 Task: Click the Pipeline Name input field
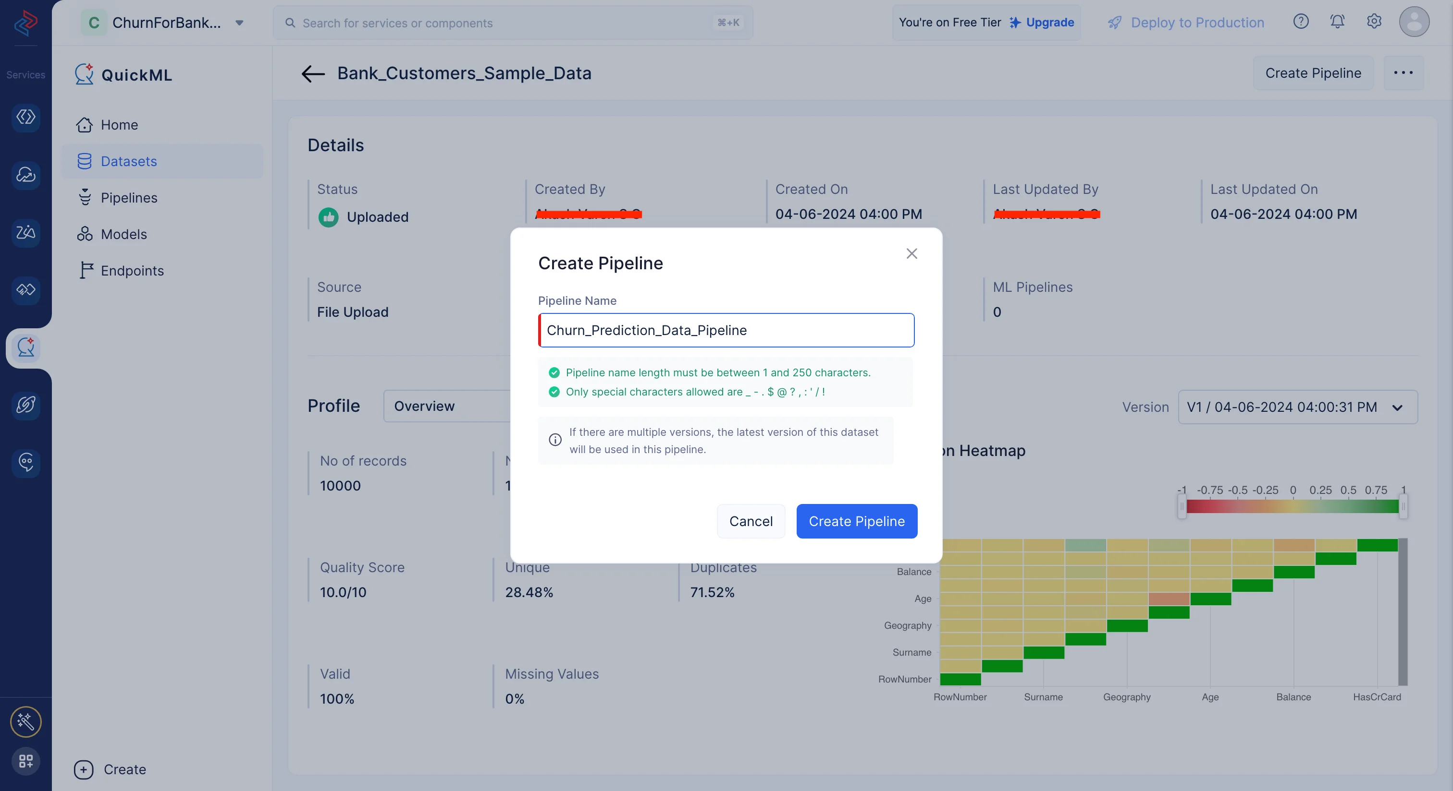click(726, 330)
